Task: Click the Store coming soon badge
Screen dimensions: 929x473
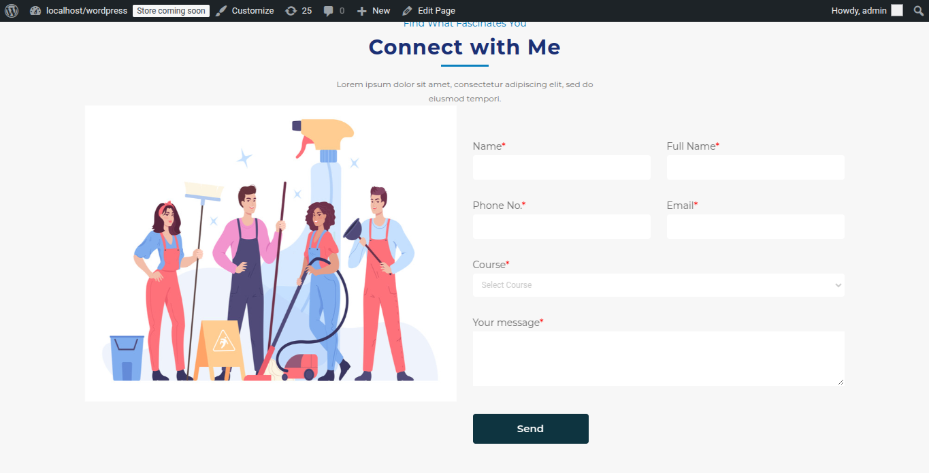Action: point(171,11)
